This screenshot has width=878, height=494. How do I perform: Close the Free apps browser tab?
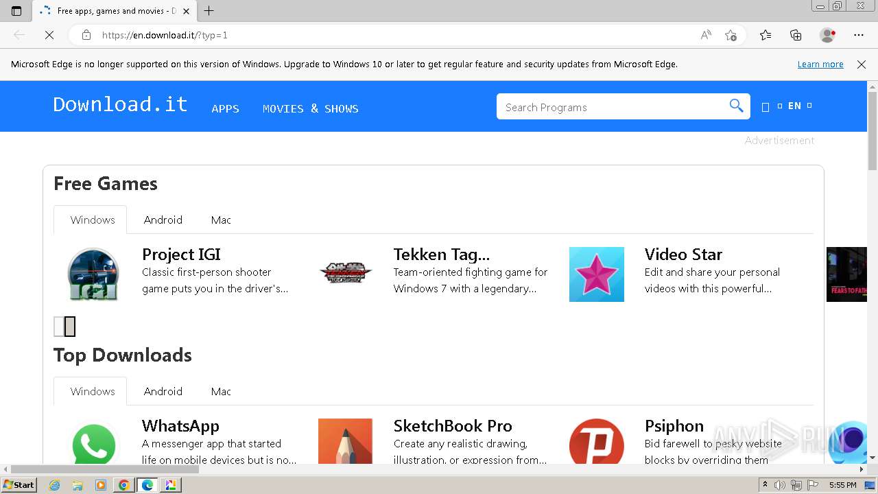(x=186, y=11)
